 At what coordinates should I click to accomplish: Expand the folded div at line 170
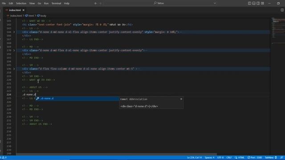[x=14, y=50]
